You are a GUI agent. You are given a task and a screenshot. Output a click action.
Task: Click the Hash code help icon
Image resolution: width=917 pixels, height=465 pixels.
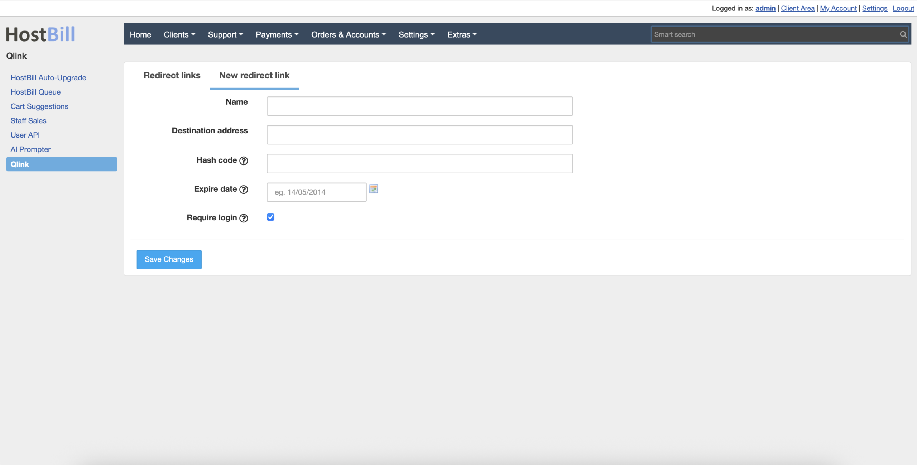coord(244,161)
